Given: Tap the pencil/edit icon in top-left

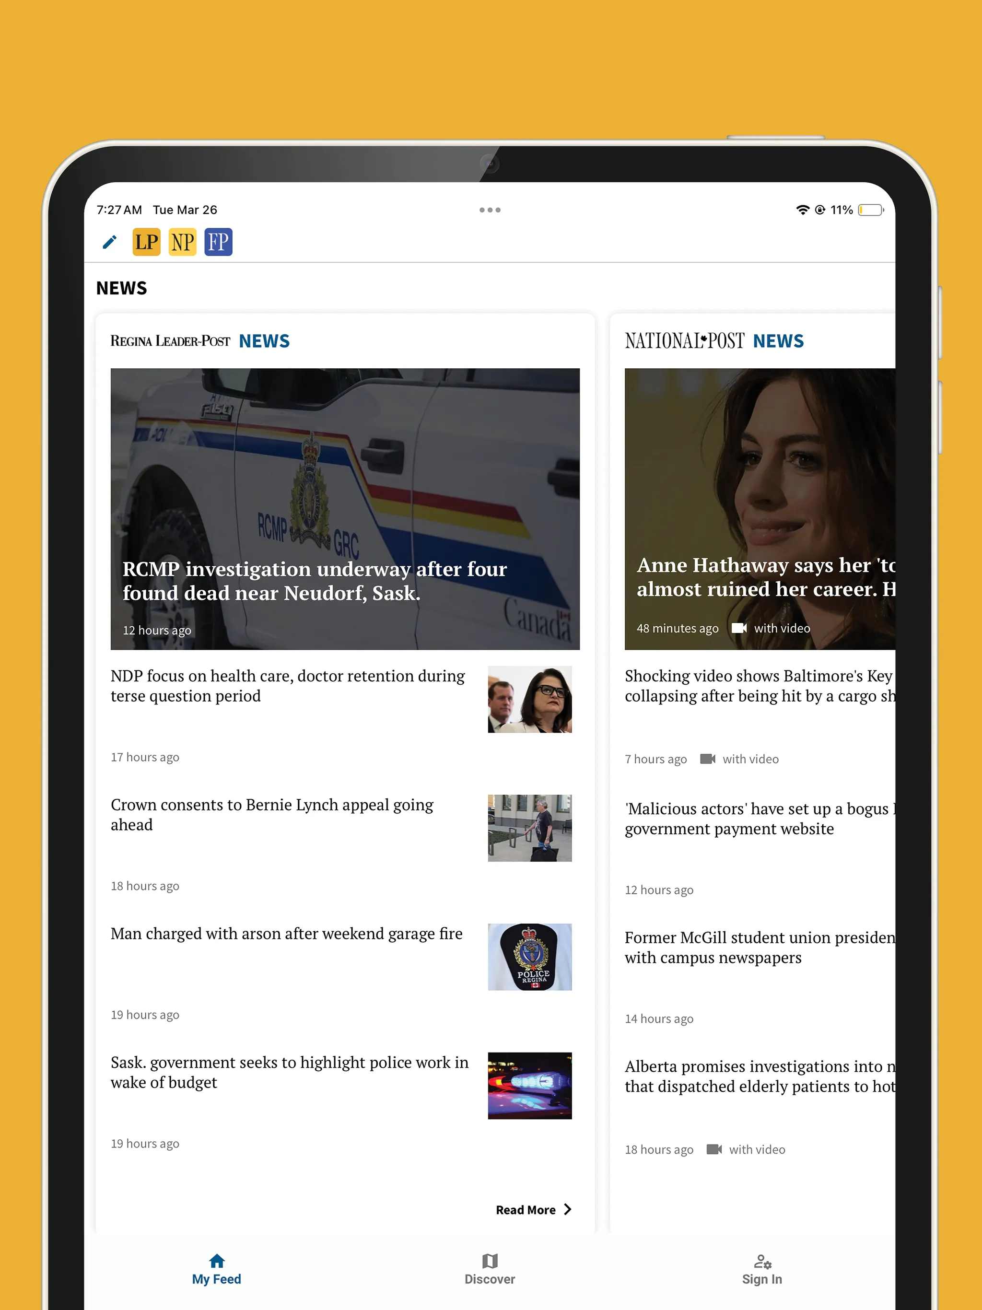Looking at the screenshot, I should (x=109, y=243).
